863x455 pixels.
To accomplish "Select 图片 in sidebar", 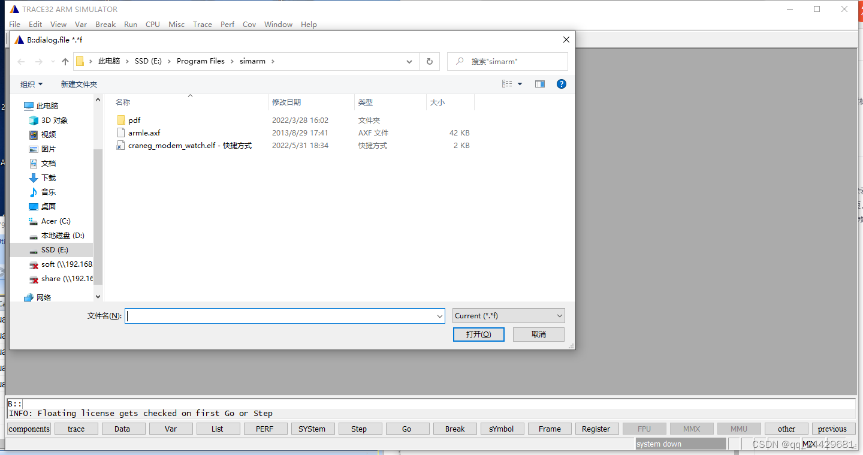I will coord(49,149).
